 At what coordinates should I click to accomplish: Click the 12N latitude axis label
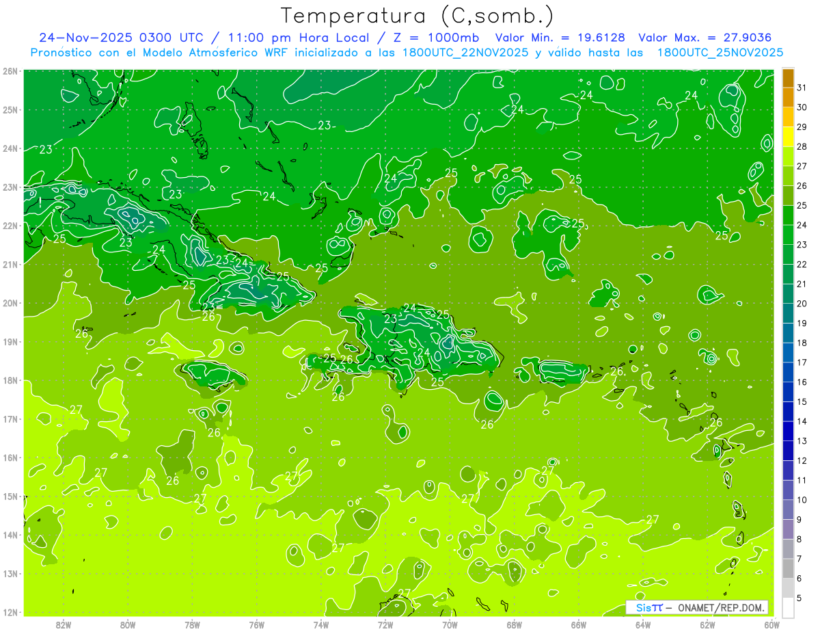click(x=10, y=612)
